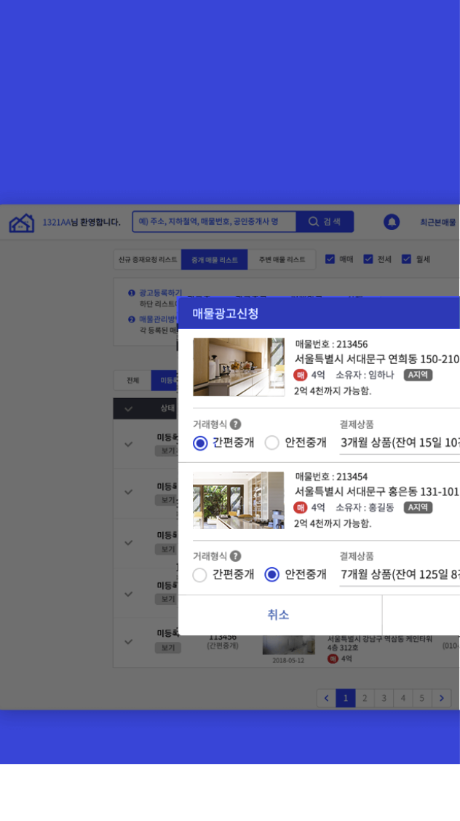Click the 검색 search button
The width and height of the screenshot is (460, 821).
[x=325, y=222]
